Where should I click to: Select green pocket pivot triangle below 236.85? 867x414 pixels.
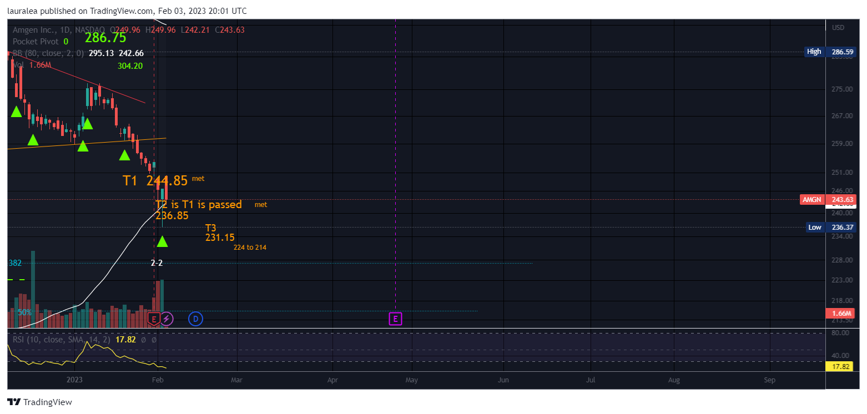[x=162, y=241]
